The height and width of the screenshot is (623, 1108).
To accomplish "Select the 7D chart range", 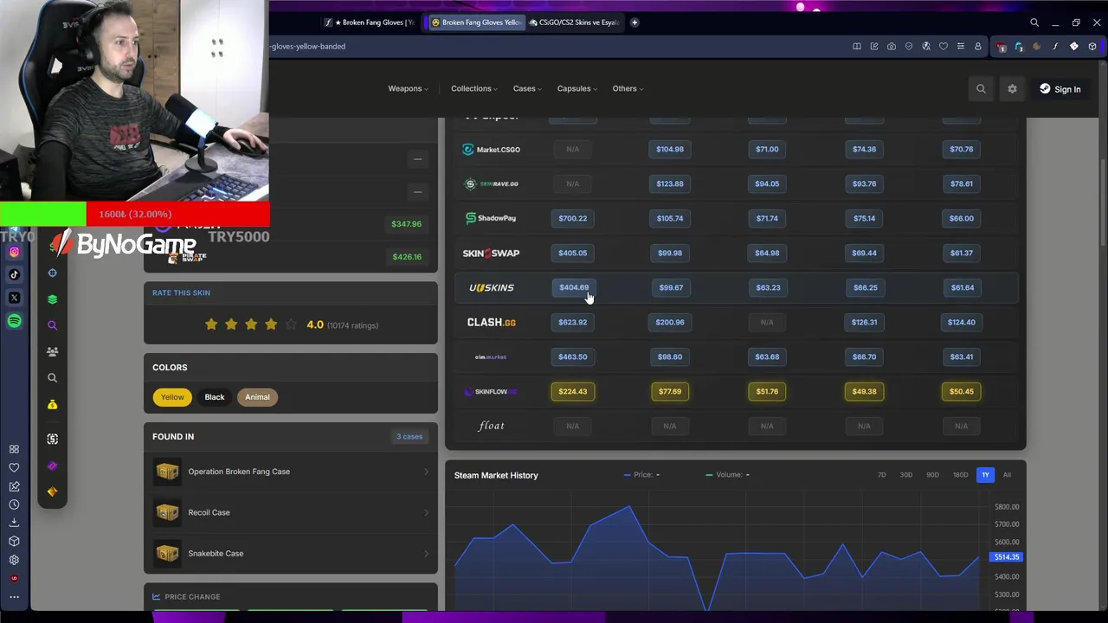I will (882, 475).
